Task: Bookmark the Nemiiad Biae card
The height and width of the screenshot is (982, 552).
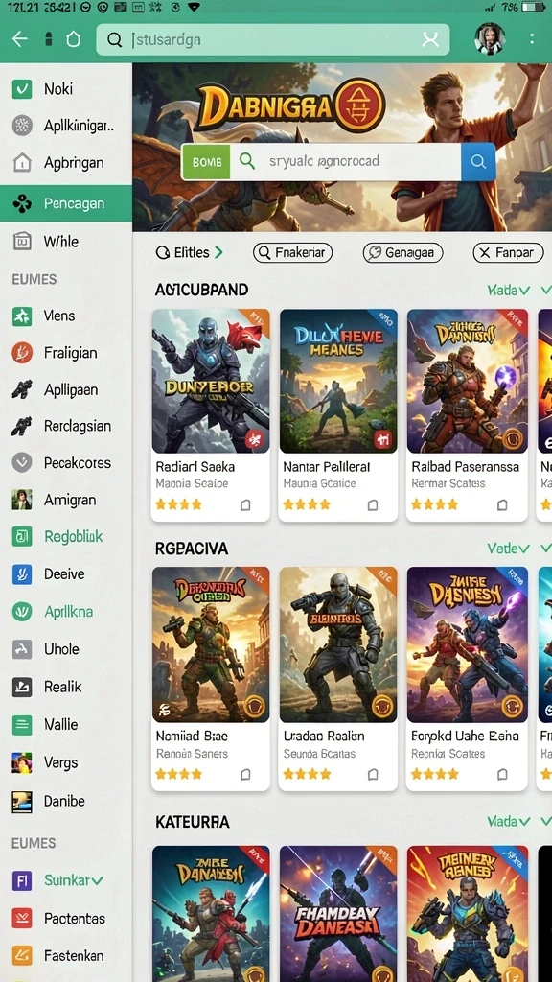Action: click(246, 775)
